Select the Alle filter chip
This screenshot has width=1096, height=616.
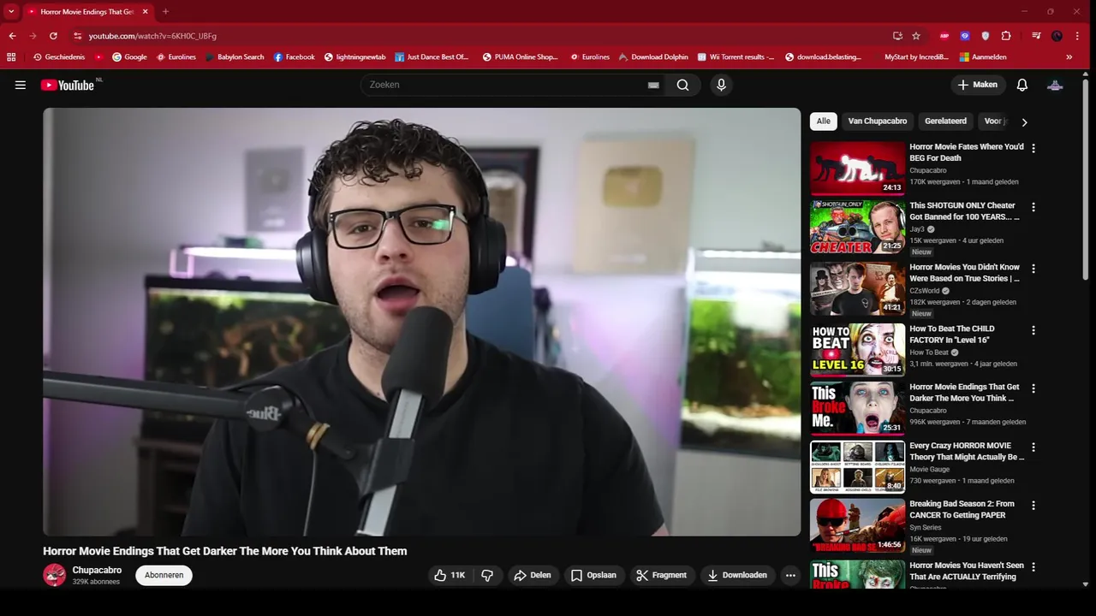(x=824, y=121)
